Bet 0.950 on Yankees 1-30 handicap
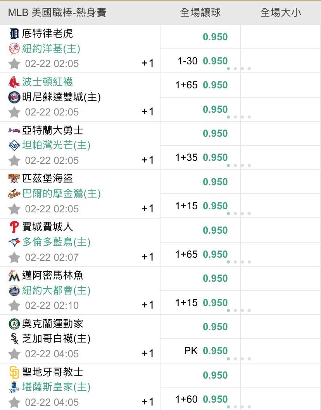The width and height of the screenshot is (321, 410). 215,61
